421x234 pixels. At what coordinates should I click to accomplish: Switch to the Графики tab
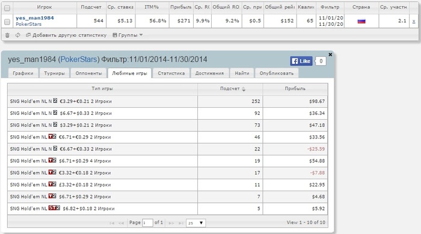pyautogui.click(x=23, y=73)
